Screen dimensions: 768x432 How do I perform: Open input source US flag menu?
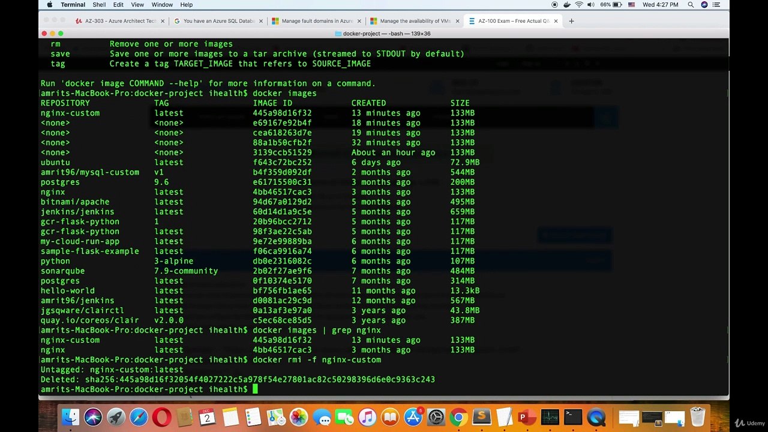(632, 5)
